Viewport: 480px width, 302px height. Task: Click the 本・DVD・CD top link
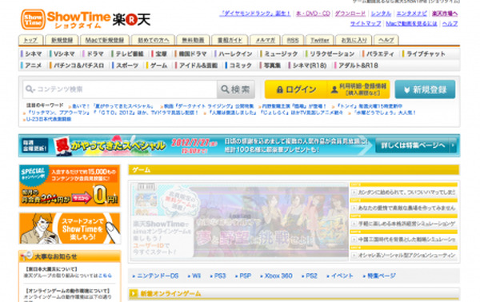(x=313, y=14)
